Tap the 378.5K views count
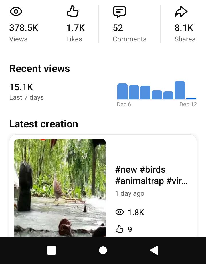Image resolution: width=206 pixels, height=264 pixels. click(23, 28)
